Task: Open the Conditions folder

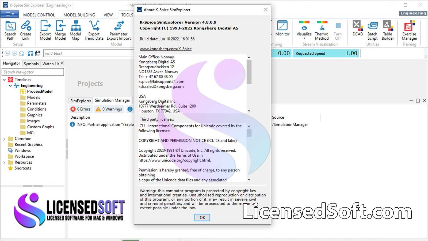Action: [37, 109]
